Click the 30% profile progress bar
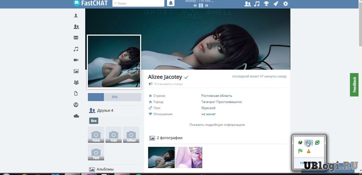This screenshot has width=362, height=175. pos(114,97)
